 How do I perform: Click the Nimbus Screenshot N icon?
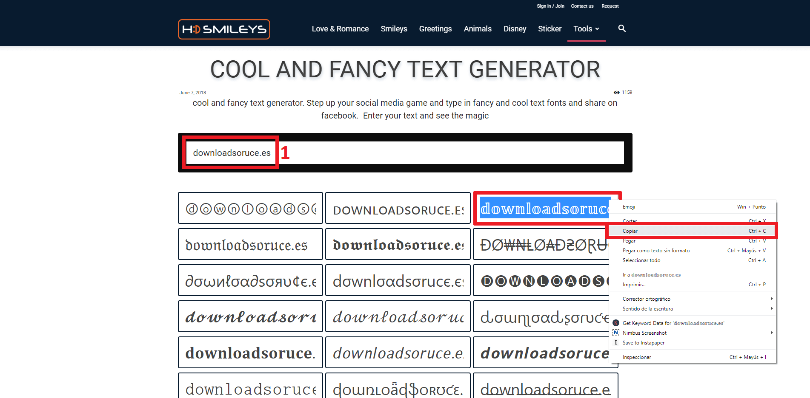(615, 333)
